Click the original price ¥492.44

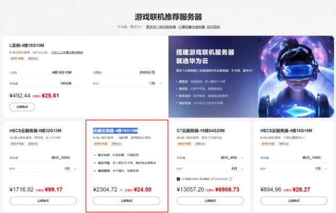[x=20, y=95]
